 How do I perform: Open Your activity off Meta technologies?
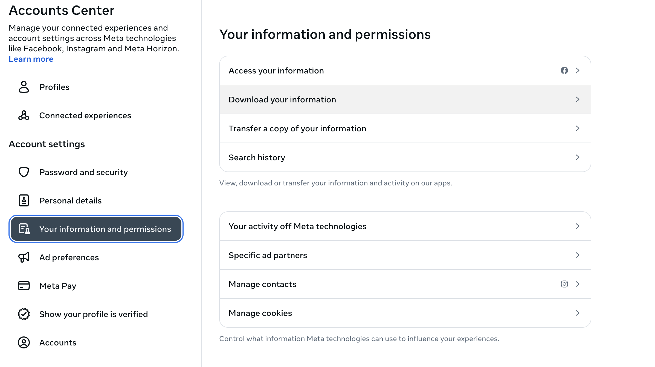[x=297, y=226]
